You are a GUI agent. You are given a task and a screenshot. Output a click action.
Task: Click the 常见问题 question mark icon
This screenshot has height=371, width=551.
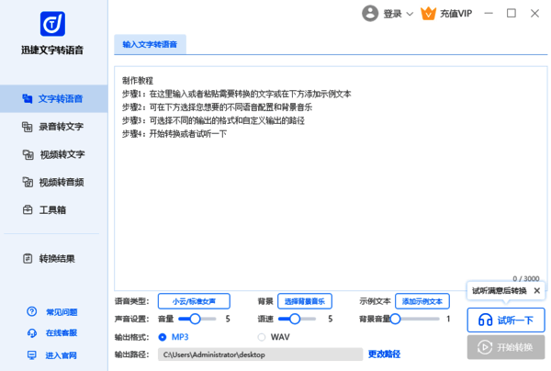(x=31, y=311)
